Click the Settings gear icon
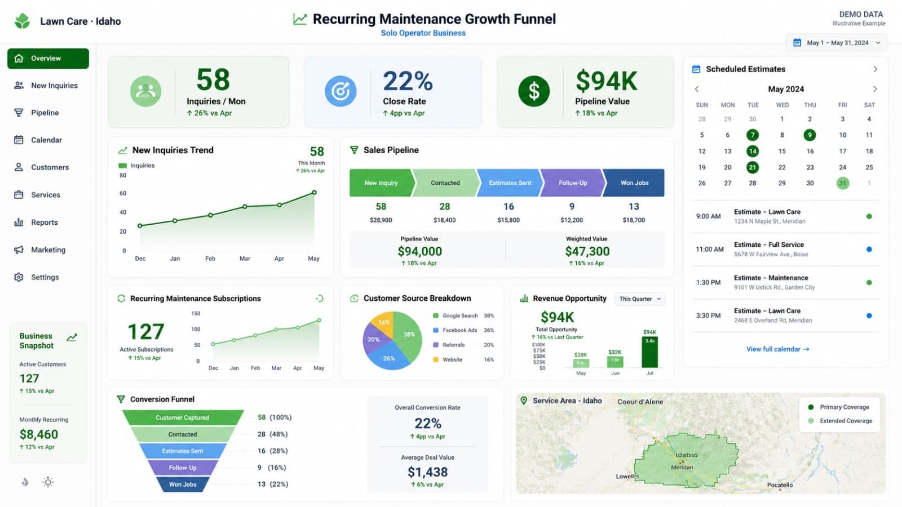Image resolution: width=902 pixels, height=507 pixels. [19, 277]
